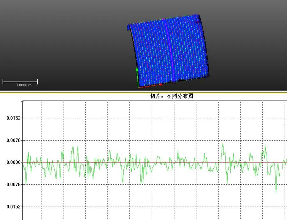Viewport: 287px width, 220px height.
Task: Click the -0.0152 y-axis value
Action: tap(13, 207)
